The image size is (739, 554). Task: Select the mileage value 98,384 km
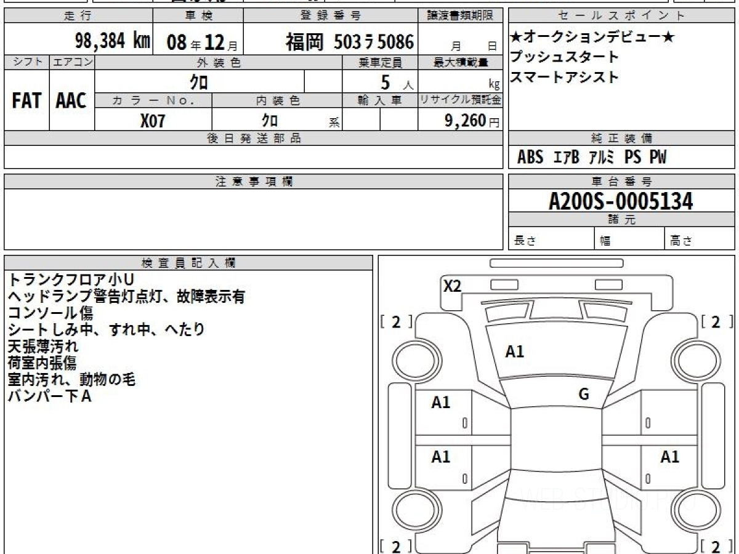[113, 42]
